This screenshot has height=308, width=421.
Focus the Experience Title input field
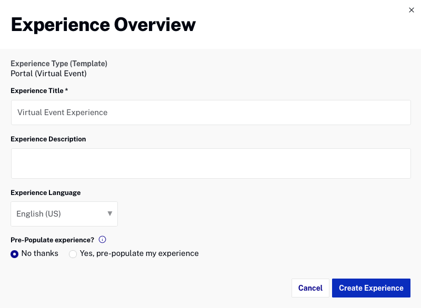pyautogui.click(x=211, y=112)
